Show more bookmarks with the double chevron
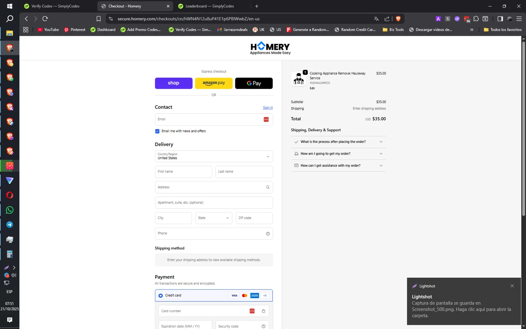526x329 pixels. pos(472,30)
